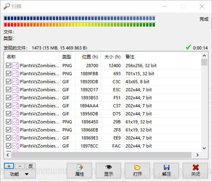This screenshot has height=182, width=212.
Task: Click the - deselect all button
Action: 20,166
